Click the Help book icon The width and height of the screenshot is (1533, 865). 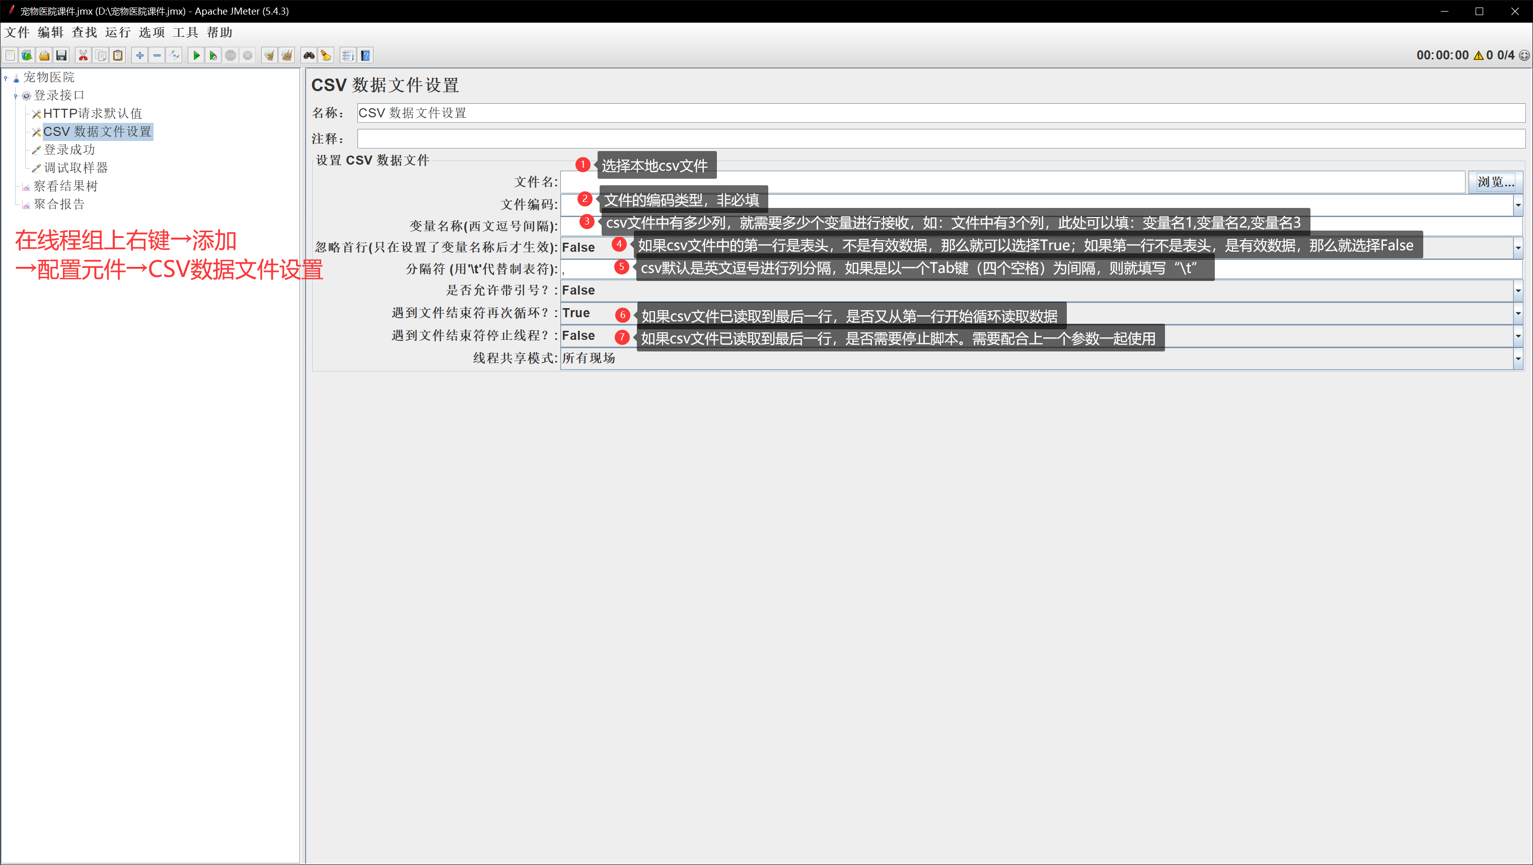(x=366, y=55)
